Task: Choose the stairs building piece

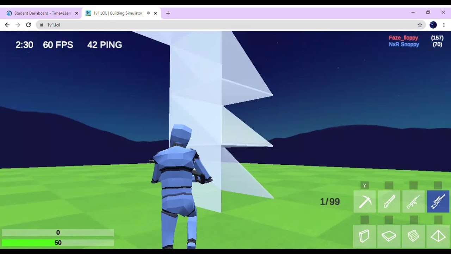Action: pyautogui.click(x=413, y=236)
